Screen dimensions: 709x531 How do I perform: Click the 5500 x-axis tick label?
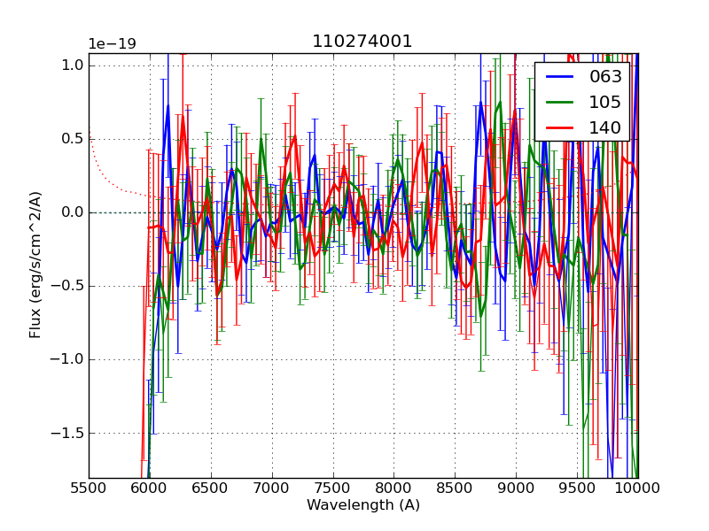[x=89, y=489]
